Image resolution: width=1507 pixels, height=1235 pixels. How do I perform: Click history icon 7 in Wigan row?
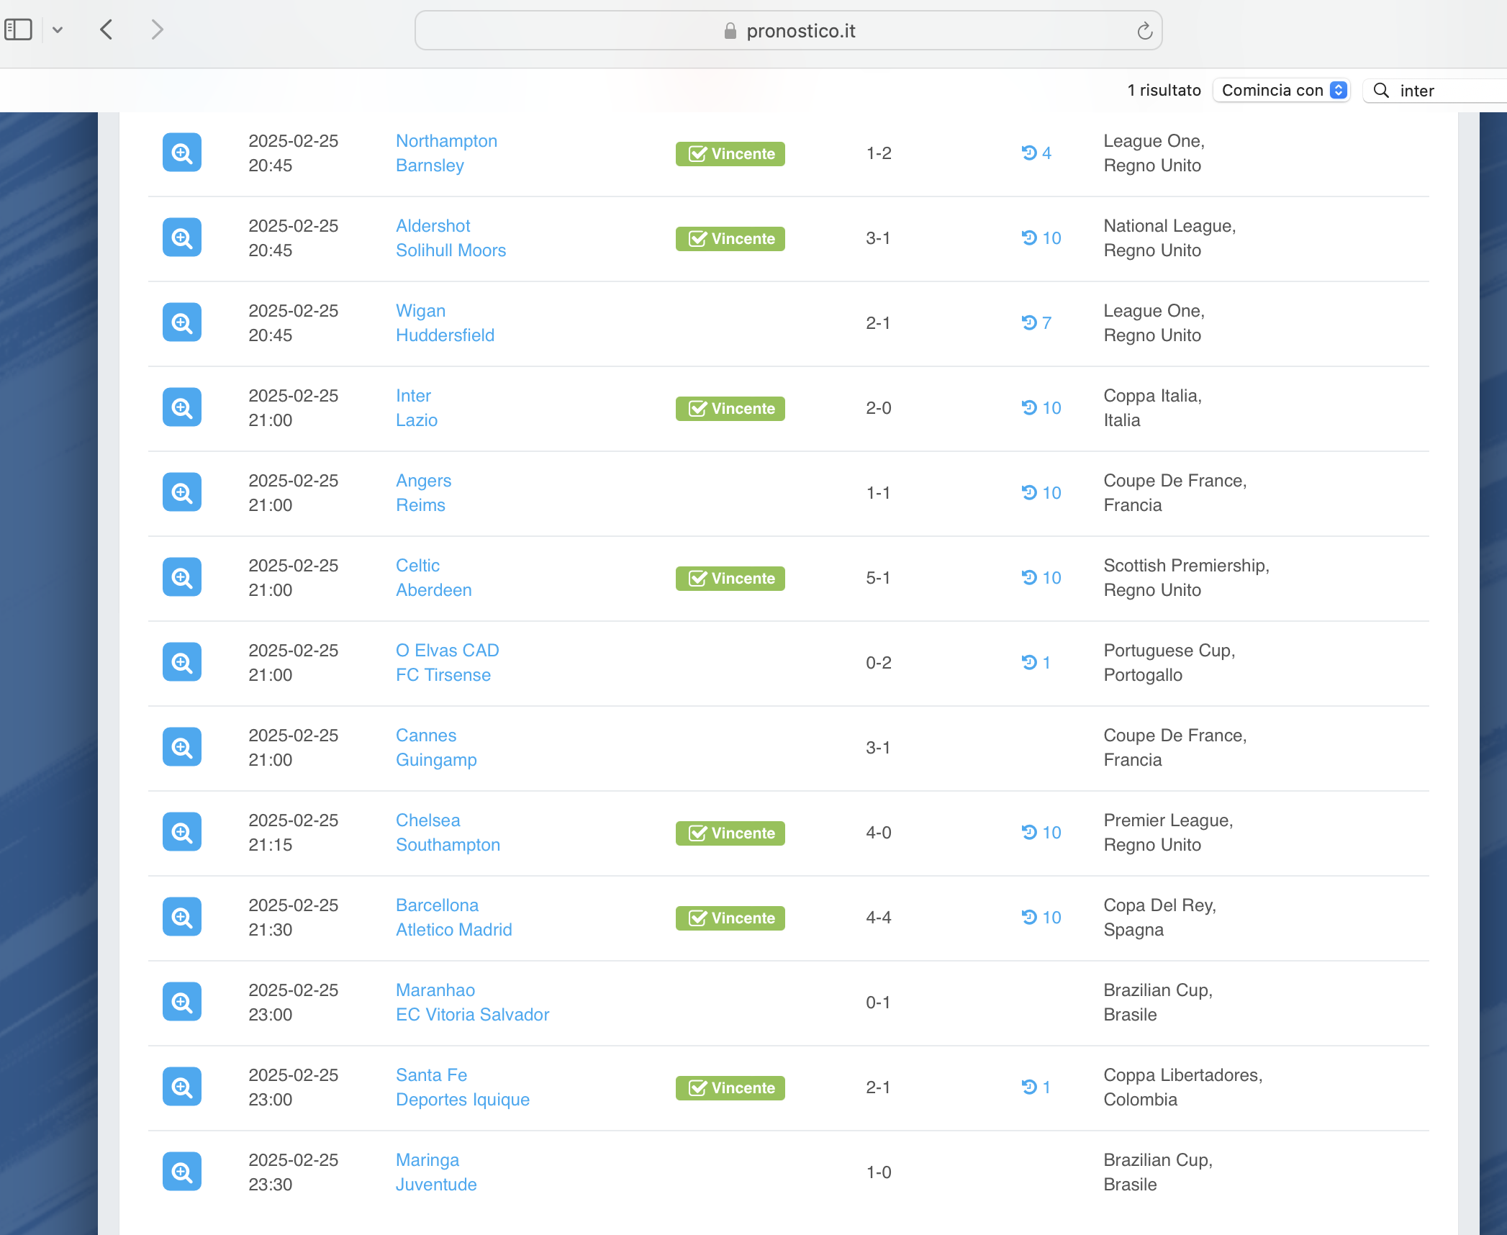pos(1036,322)
